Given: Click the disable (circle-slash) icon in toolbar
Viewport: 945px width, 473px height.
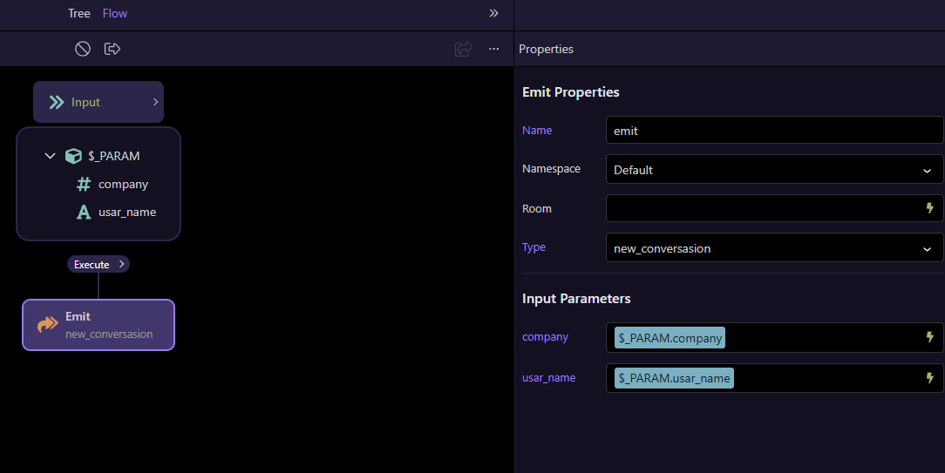Looking at the screenshot, I should click(83, 49).
